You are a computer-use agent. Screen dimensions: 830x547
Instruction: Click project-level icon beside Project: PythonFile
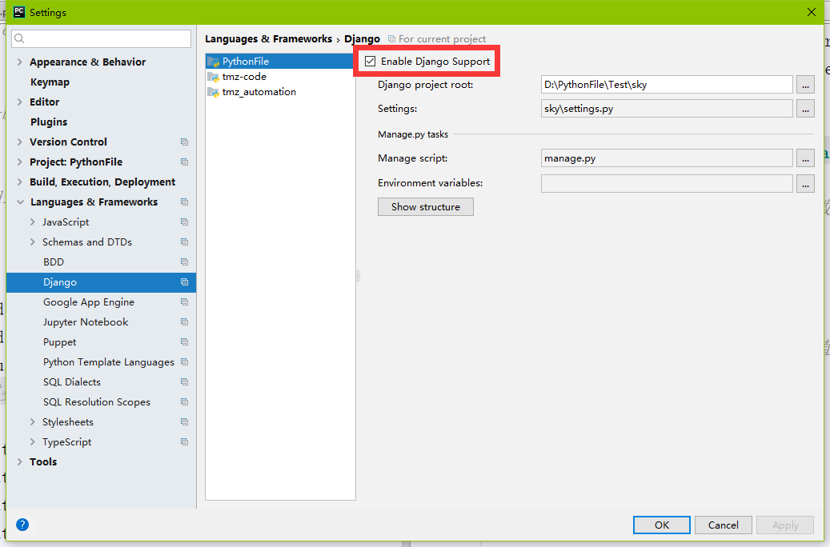184,162
